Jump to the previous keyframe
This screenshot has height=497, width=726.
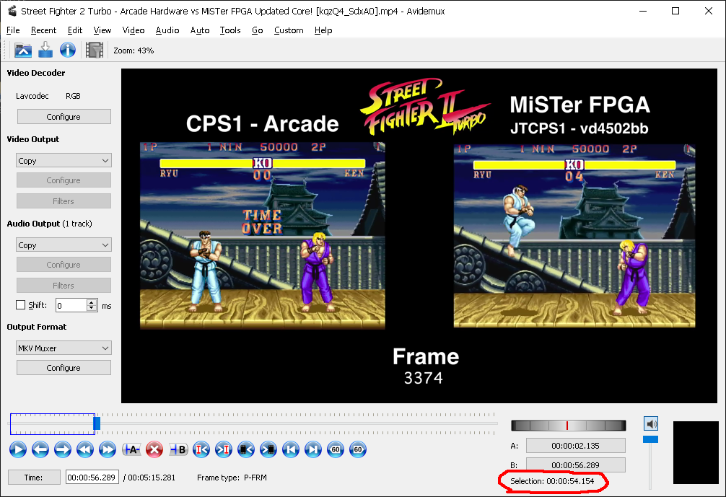[85, 449]
